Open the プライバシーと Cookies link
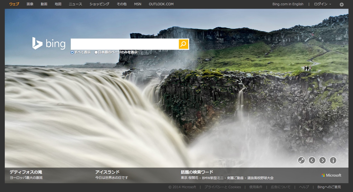Screen dimensions: 353x192 222,187
